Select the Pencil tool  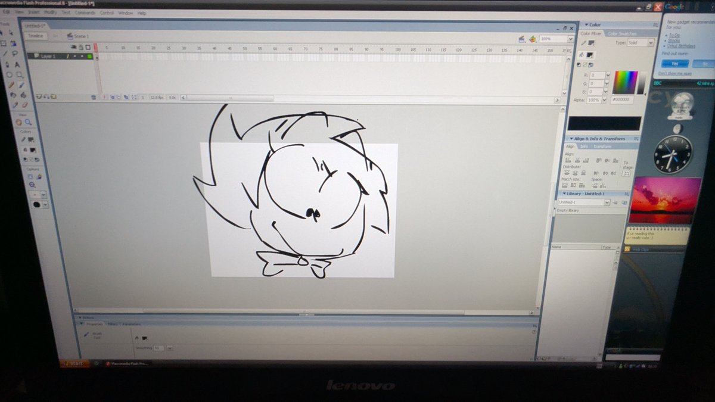(x=11, y=85)
